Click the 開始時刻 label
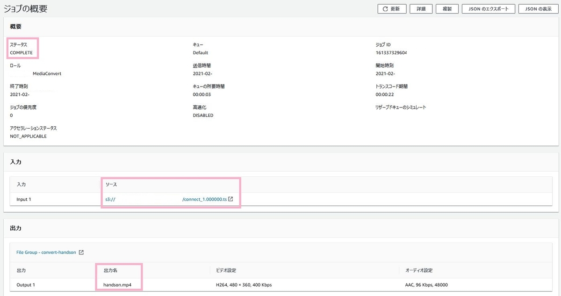Image resolution: width=561 pixels, height=296 pixels. click(385, 65)
